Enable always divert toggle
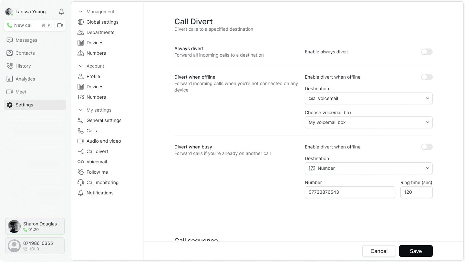 coord(427,52)
